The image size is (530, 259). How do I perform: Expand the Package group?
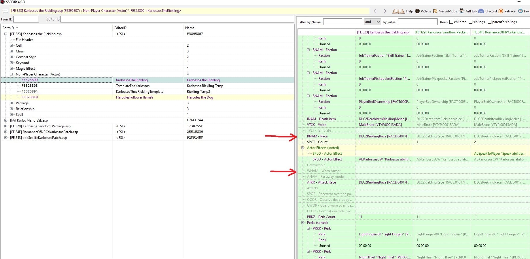tap(11, 103)
